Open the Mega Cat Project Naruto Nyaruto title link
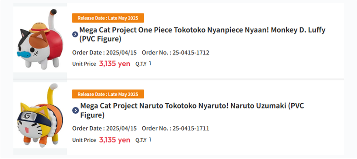 (x=192, y=111)
